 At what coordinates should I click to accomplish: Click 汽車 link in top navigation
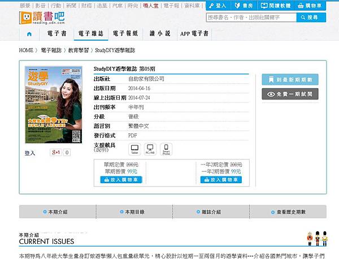[x=118, y=6]
